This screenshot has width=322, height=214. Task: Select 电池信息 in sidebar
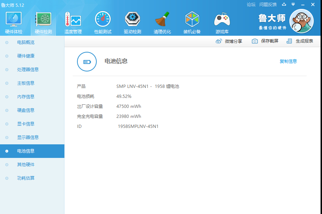(32, 151)
